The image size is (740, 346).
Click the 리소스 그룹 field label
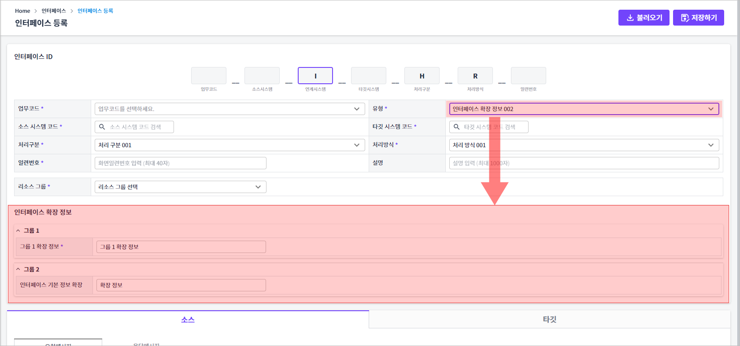32,187
